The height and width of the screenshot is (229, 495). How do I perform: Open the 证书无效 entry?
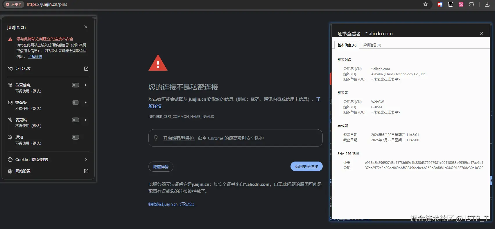point(48,69)
